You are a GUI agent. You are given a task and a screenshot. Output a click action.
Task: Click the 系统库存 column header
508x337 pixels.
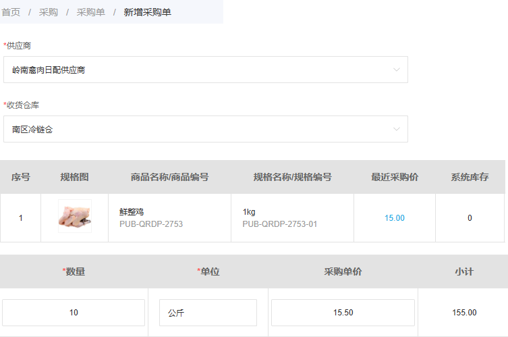(470, 177)
